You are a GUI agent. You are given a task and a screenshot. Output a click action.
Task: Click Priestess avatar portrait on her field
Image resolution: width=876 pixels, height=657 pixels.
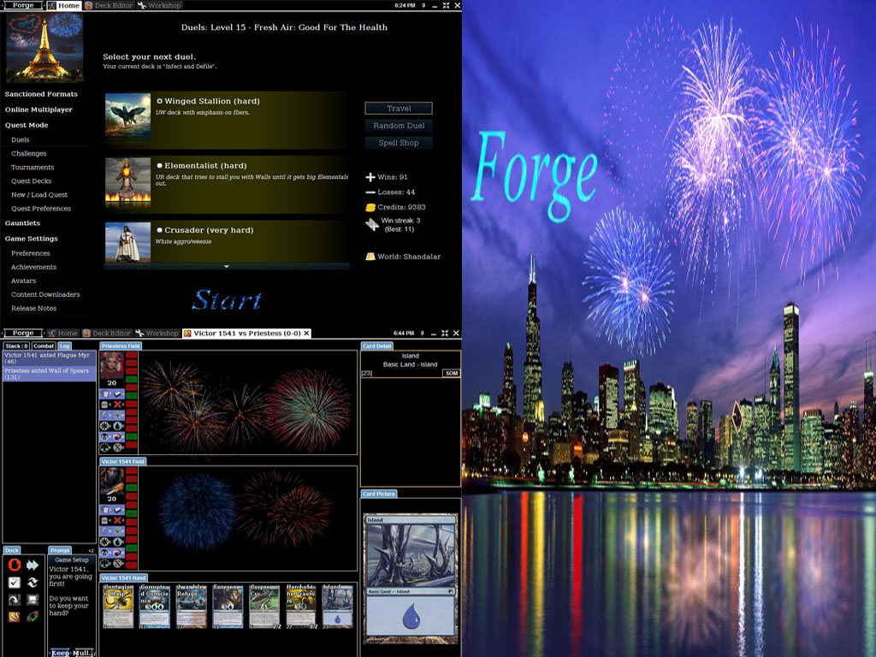112,364
